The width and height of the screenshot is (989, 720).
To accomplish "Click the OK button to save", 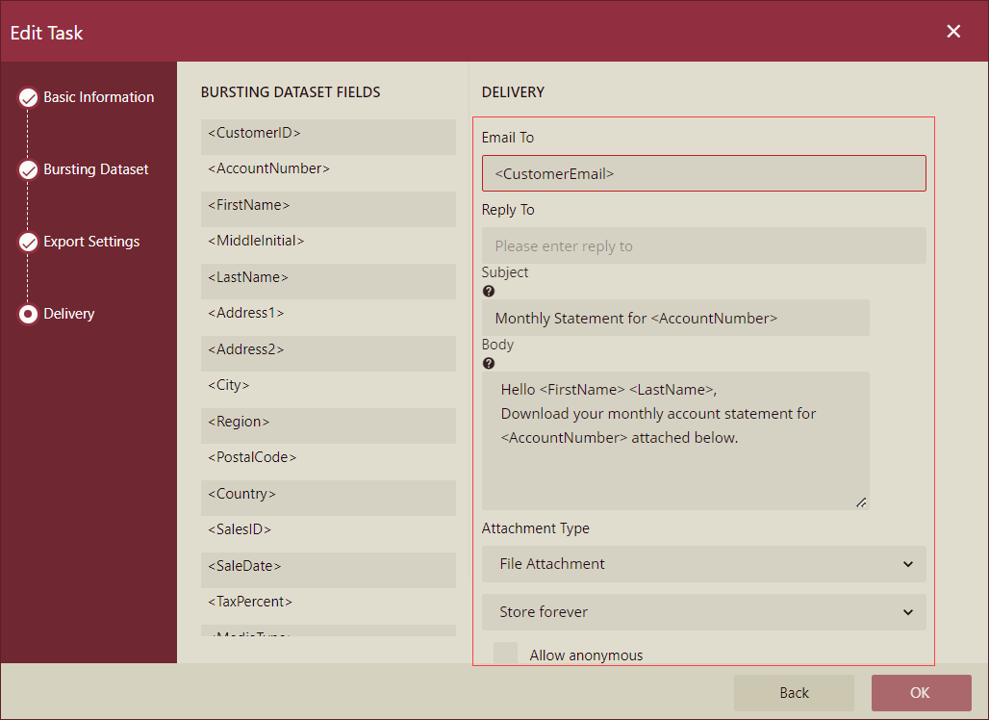I will click(x=921, y=692).
